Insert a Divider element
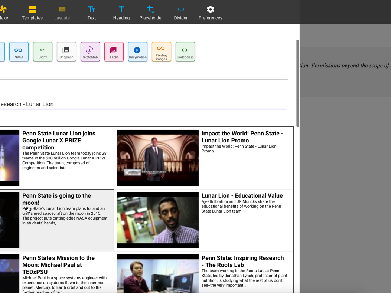Screen dimensions: 391x293 coord(180,13)
